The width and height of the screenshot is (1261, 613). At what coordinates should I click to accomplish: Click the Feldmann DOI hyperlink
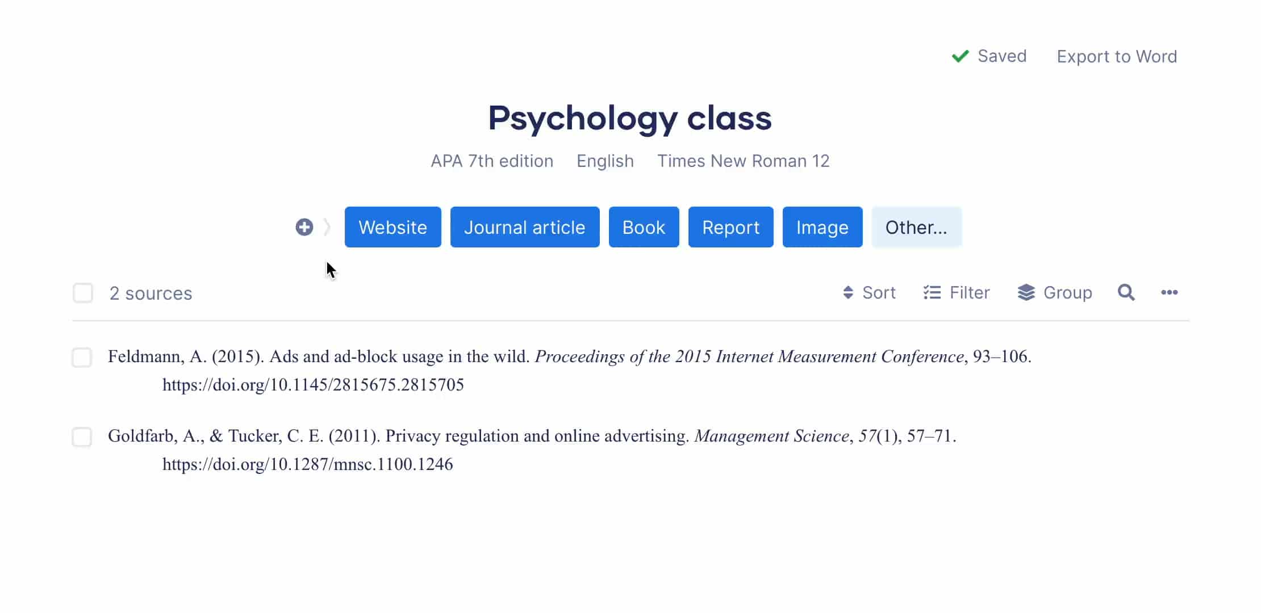coord(313,384)
